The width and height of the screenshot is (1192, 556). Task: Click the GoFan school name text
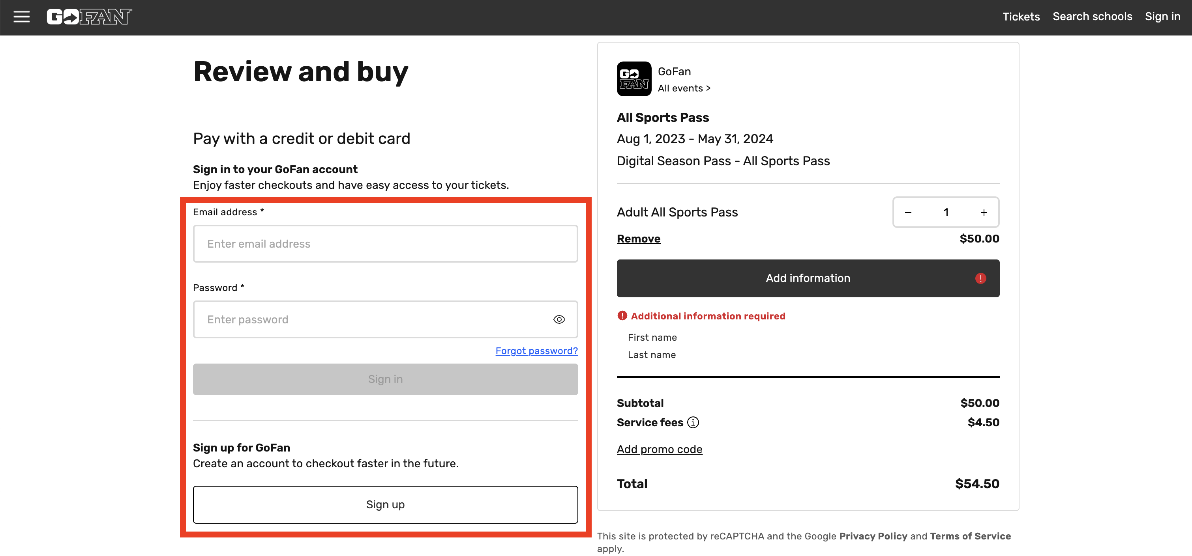(674, 72)
